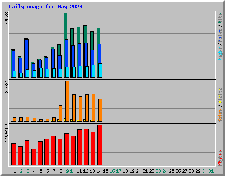Click the 39573 axis value

coord(7,18)
